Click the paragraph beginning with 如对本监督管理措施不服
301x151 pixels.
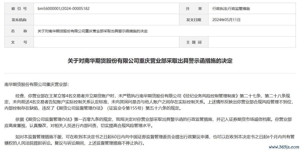150,140
